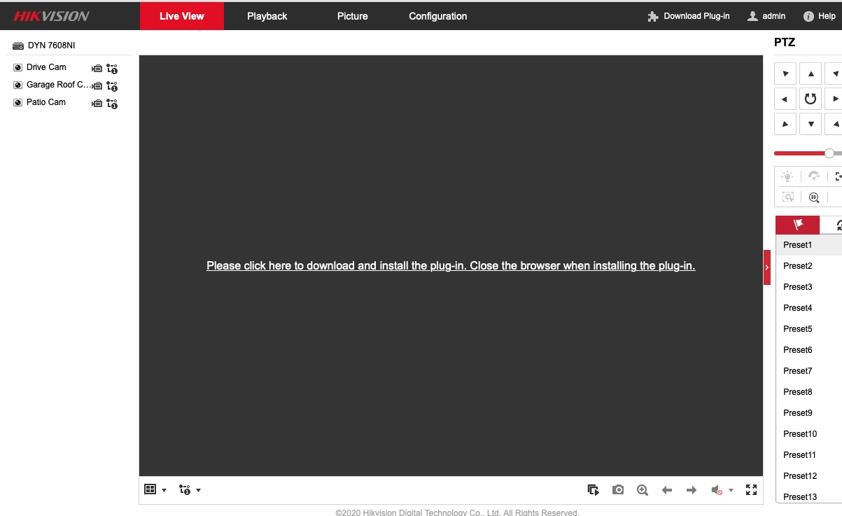Unmute the audio speaker icon
Image resolution: width=842 pixels, height=516 pixels.
coord(717,490)
